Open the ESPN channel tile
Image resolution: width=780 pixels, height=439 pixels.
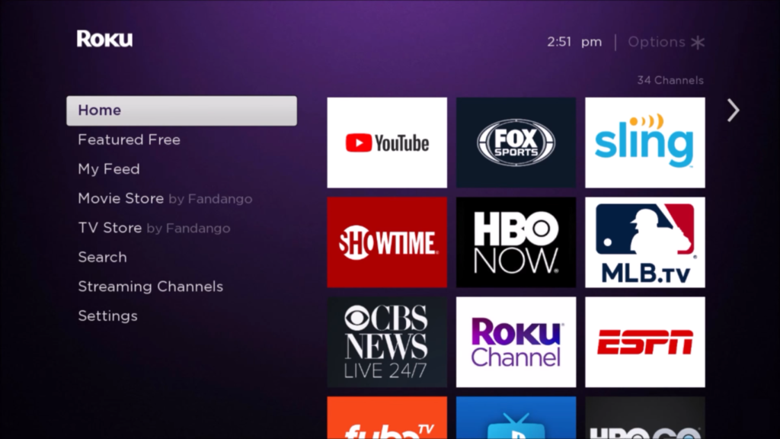(645, 342)
